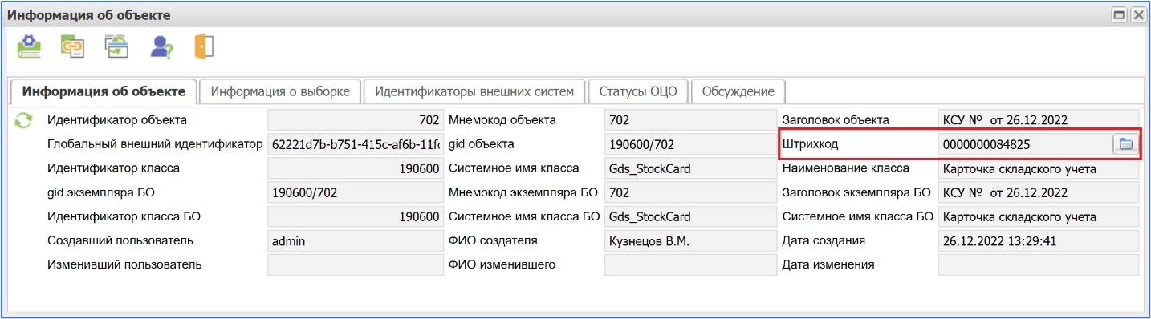Image resolution: width=1151 pixels, height=319 pixels.
Task: Select the Статусы ОЦО tab
Action: click(638, 91)
